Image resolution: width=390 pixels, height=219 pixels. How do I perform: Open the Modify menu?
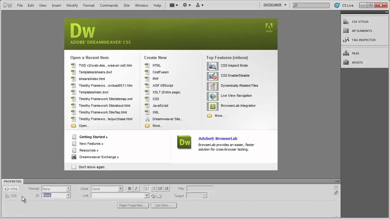click(72, 5)
